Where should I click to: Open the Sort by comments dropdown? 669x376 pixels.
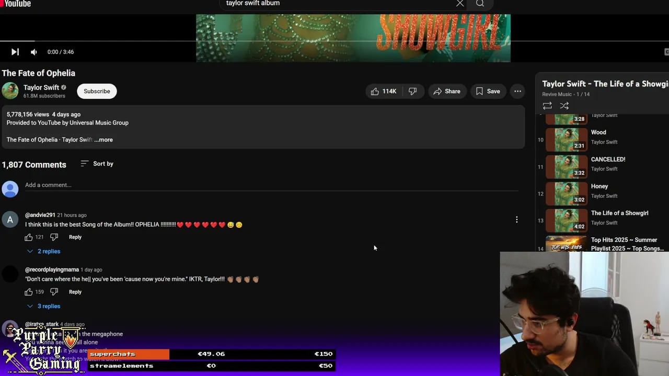point(97,164)
